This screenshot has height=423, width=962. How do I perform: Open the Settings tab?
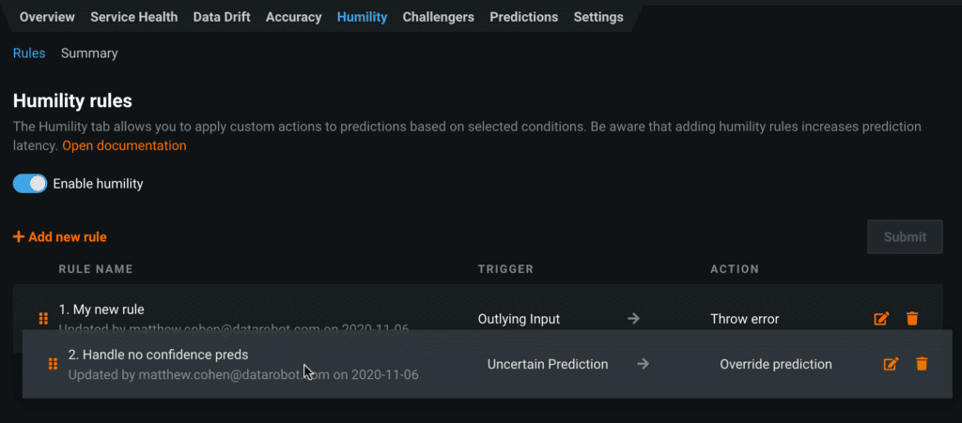click(598, 17)
